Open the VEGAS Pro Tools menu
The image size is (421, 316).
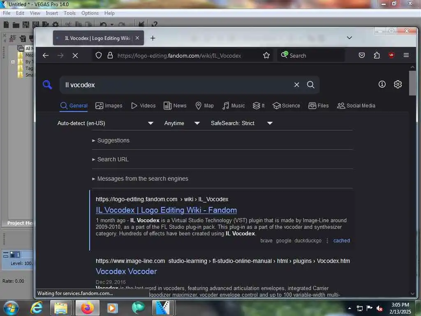[x=69, y=13]
